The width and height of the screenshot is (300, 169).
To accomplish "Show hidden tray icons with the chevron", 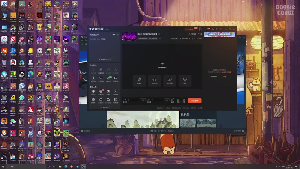I will pyautogui.click(x=276, y=167).
